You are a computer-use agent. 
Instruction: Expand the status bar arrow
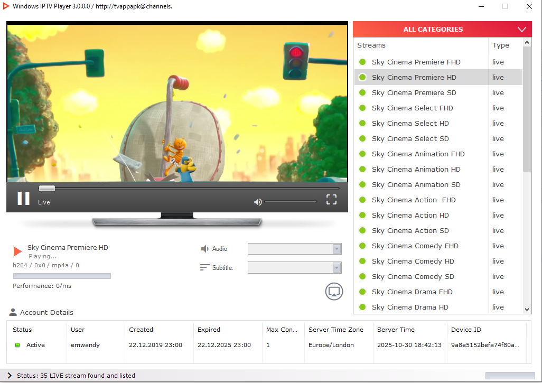(x=10, y=376)
